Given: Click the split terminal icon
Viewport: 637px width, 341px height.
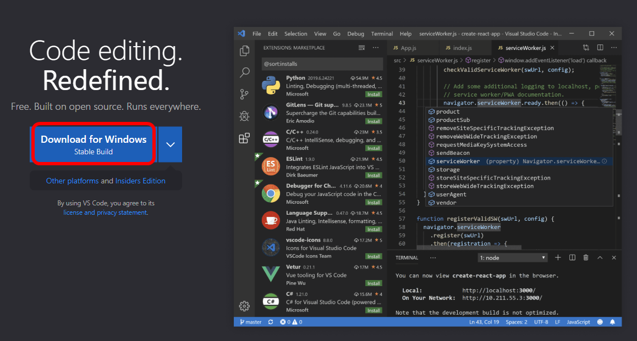Looking at the screenshot, I should point(572,258).
